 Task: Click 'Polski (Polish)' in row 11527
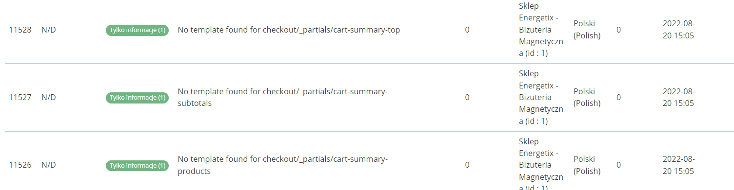coord(587,97)
